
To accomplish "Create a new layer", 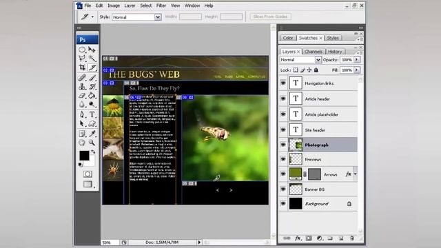I will click(x=341, y=238).
